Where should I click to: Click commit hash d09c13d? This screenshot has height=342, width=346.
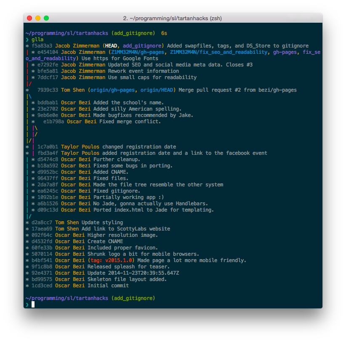point(48,210)
